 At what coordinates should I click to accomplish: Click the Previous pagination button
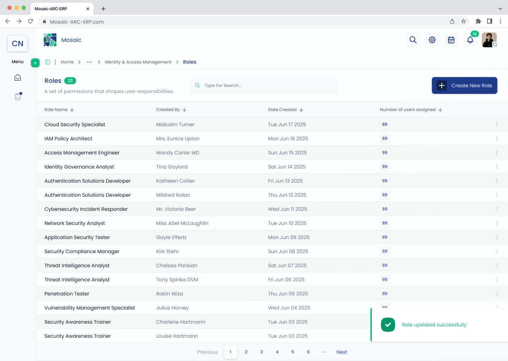(x=207, y=352)
